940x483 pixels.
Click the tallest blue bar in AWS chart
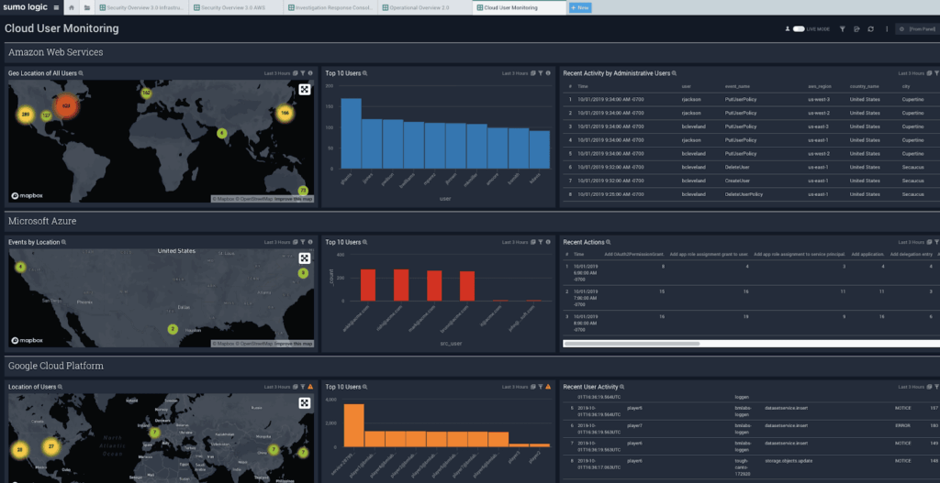(x=352, y=134)
